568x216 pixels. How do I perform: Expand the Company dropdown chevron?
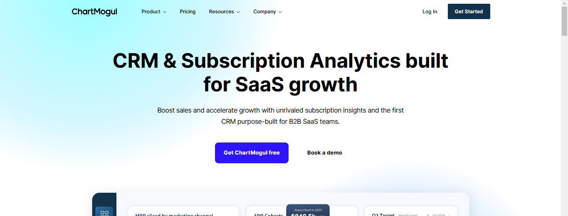280,12
